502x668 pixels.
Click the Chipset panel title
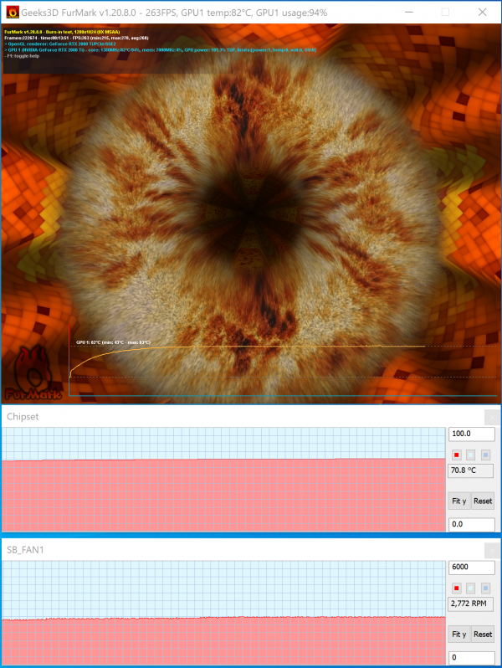[23, 417]
